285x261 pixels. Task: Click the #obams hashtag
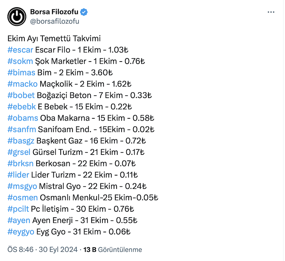click(22, 118)
